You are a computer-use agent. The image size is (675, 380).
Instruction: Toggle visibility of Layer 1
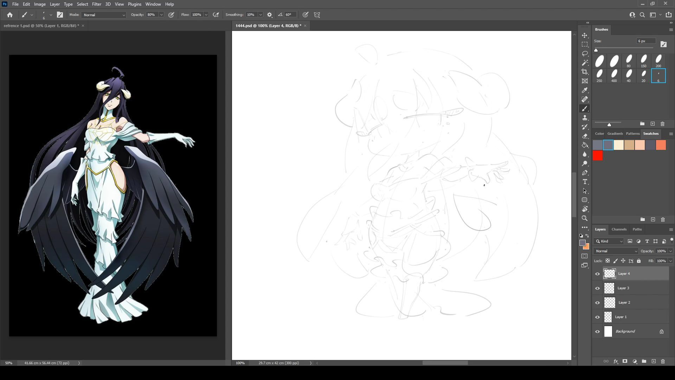tap(597, 317)
